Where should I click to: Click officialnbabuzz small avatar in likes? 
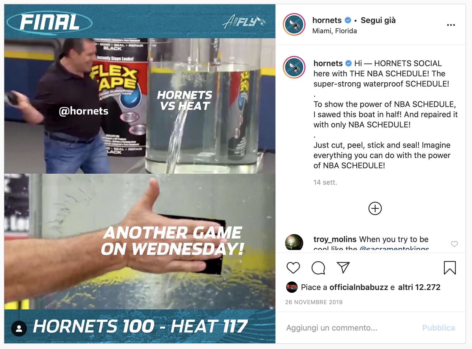(292, 287)
